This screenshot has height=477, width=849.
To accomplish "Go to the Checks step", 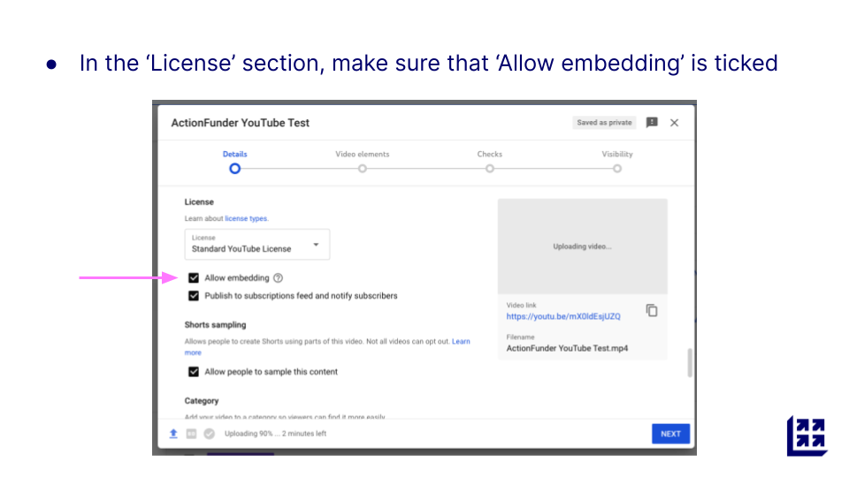I will coord(489,163).
